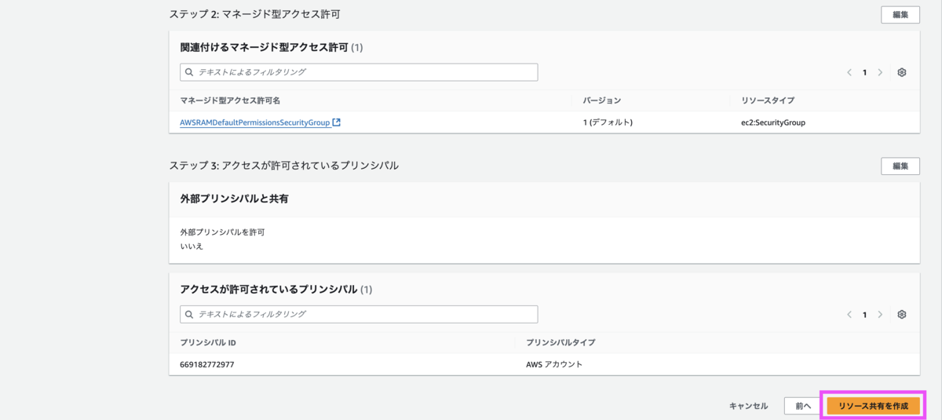The image size is (942, 420).
Task: Go to next page of managed permissions
Action: pos(880,72)
